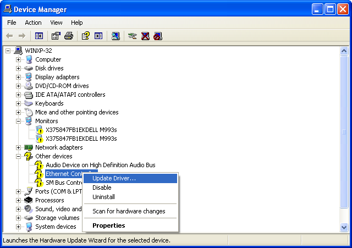352x248 pixels.
Task: Click the Print toolbar icon
Action: [69, 36]
